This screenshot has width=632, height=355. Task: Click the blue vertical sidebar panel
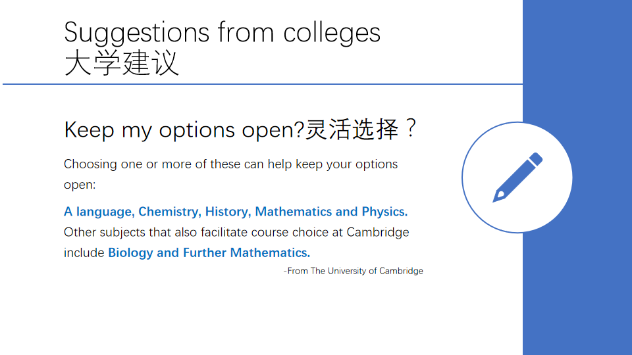click(577, 177)
